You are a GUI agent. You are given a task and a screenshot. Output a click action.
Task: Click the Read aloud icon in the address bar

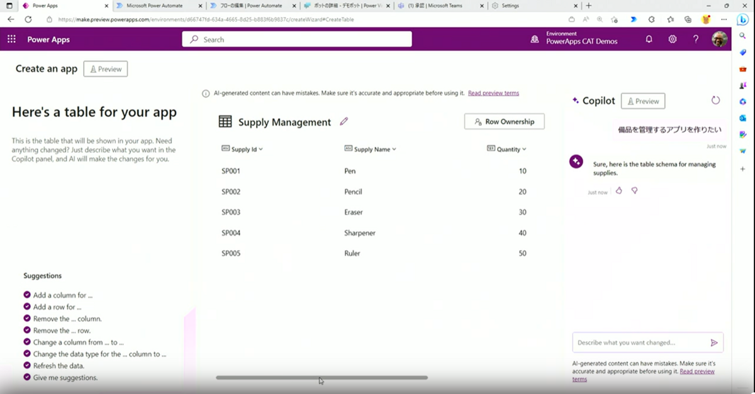(x=586, y=19)
